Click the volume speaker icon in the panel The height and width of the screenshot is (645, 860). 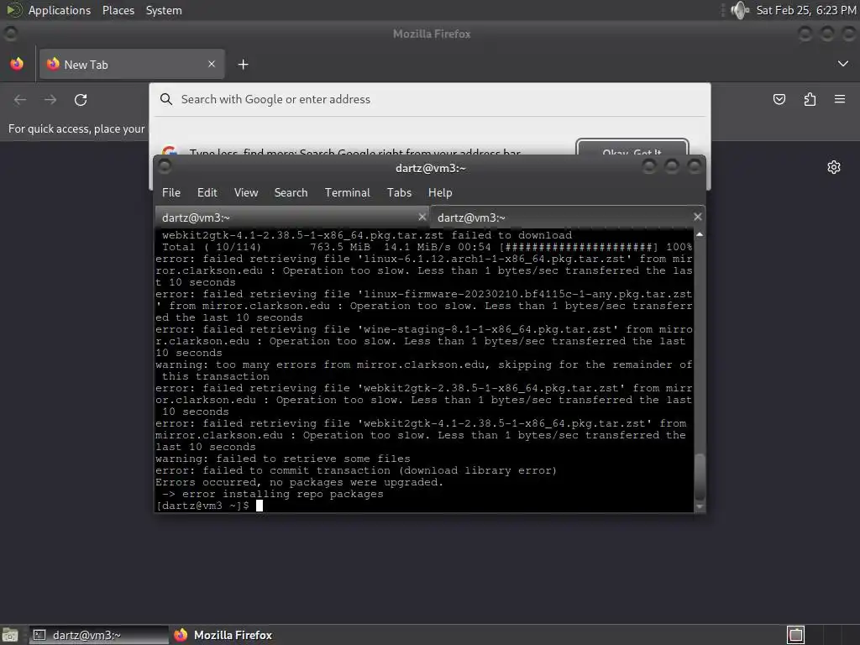click(740, 10)
